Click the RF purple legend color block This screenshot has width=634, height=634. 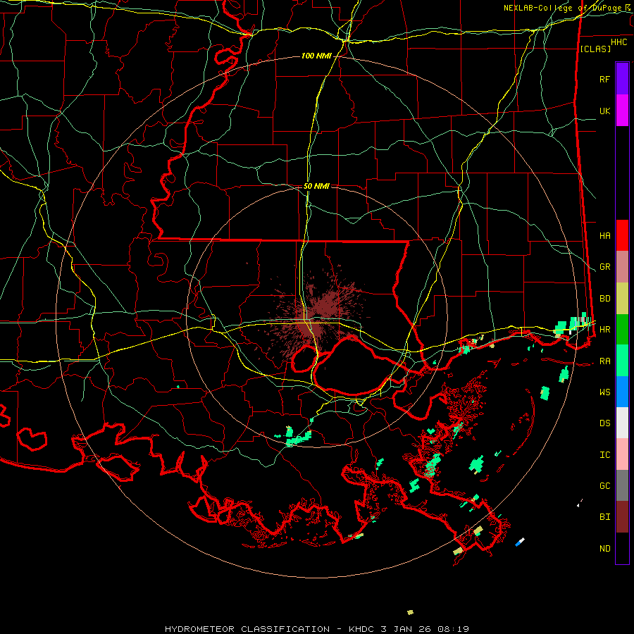pyautogui.click(x=622, y=79)
